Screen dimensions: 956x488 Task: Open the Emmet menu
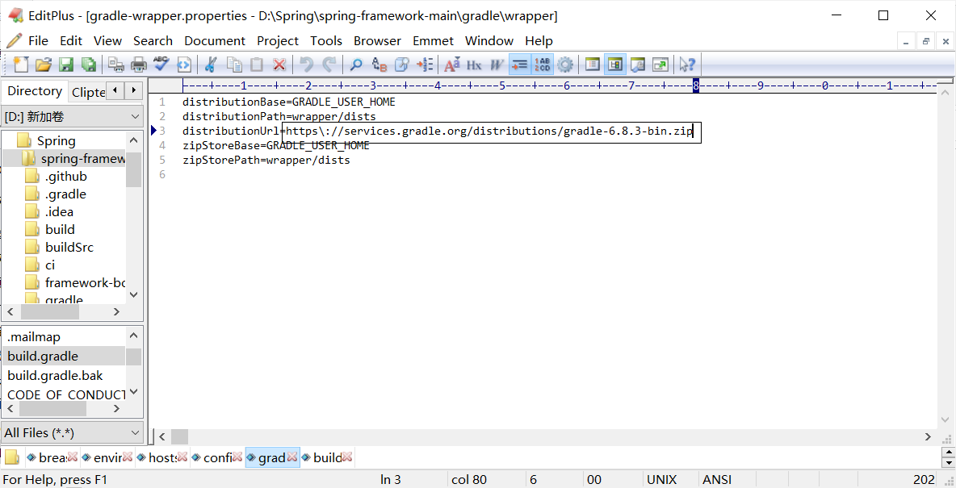[433, 41]
